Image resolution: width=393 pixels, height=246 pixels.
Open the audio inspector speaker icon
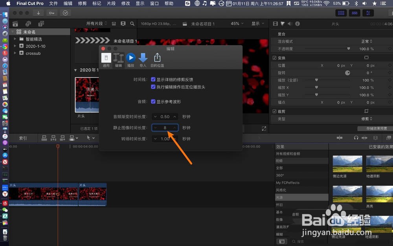tap(290, 24)
